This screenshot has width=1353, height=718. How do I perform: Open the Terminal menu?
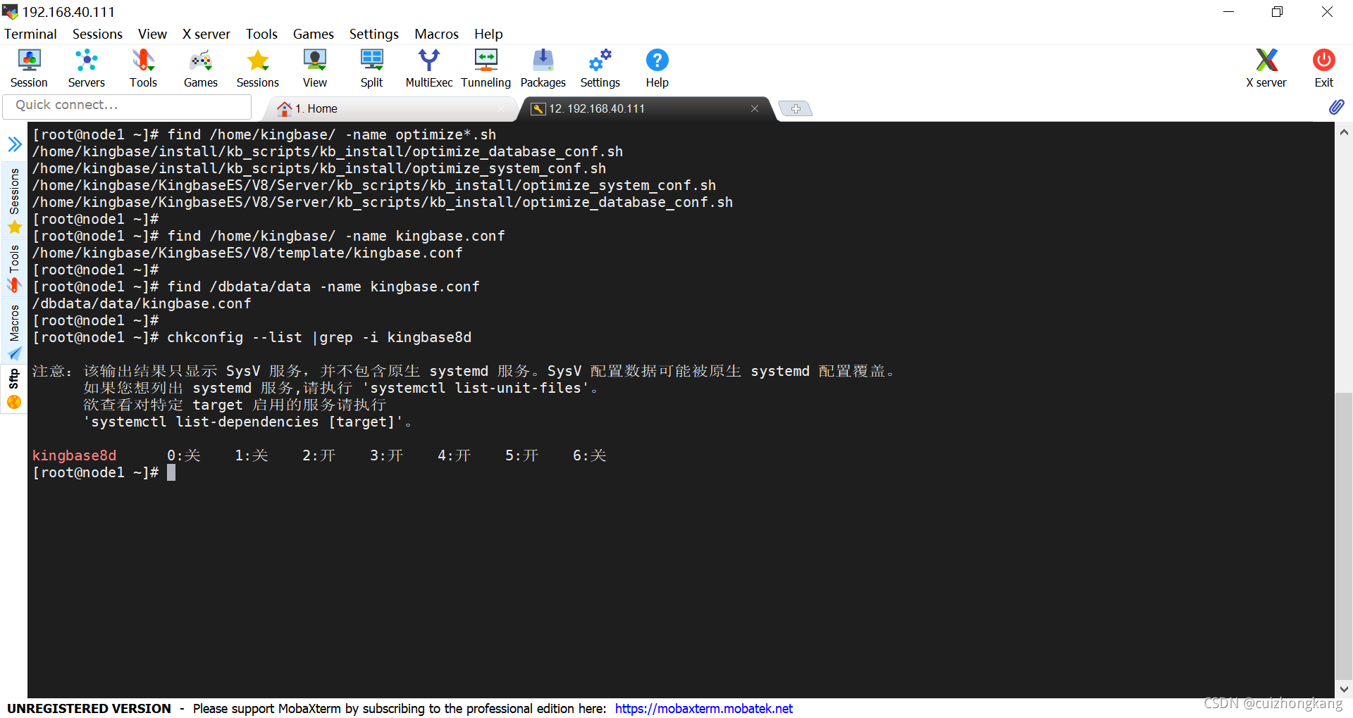point(30,34)
